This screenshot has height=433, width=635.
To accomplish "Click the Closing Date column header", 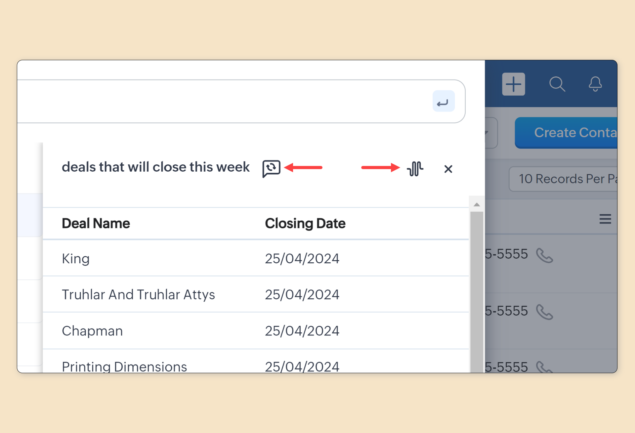I will tap(305, 224).
